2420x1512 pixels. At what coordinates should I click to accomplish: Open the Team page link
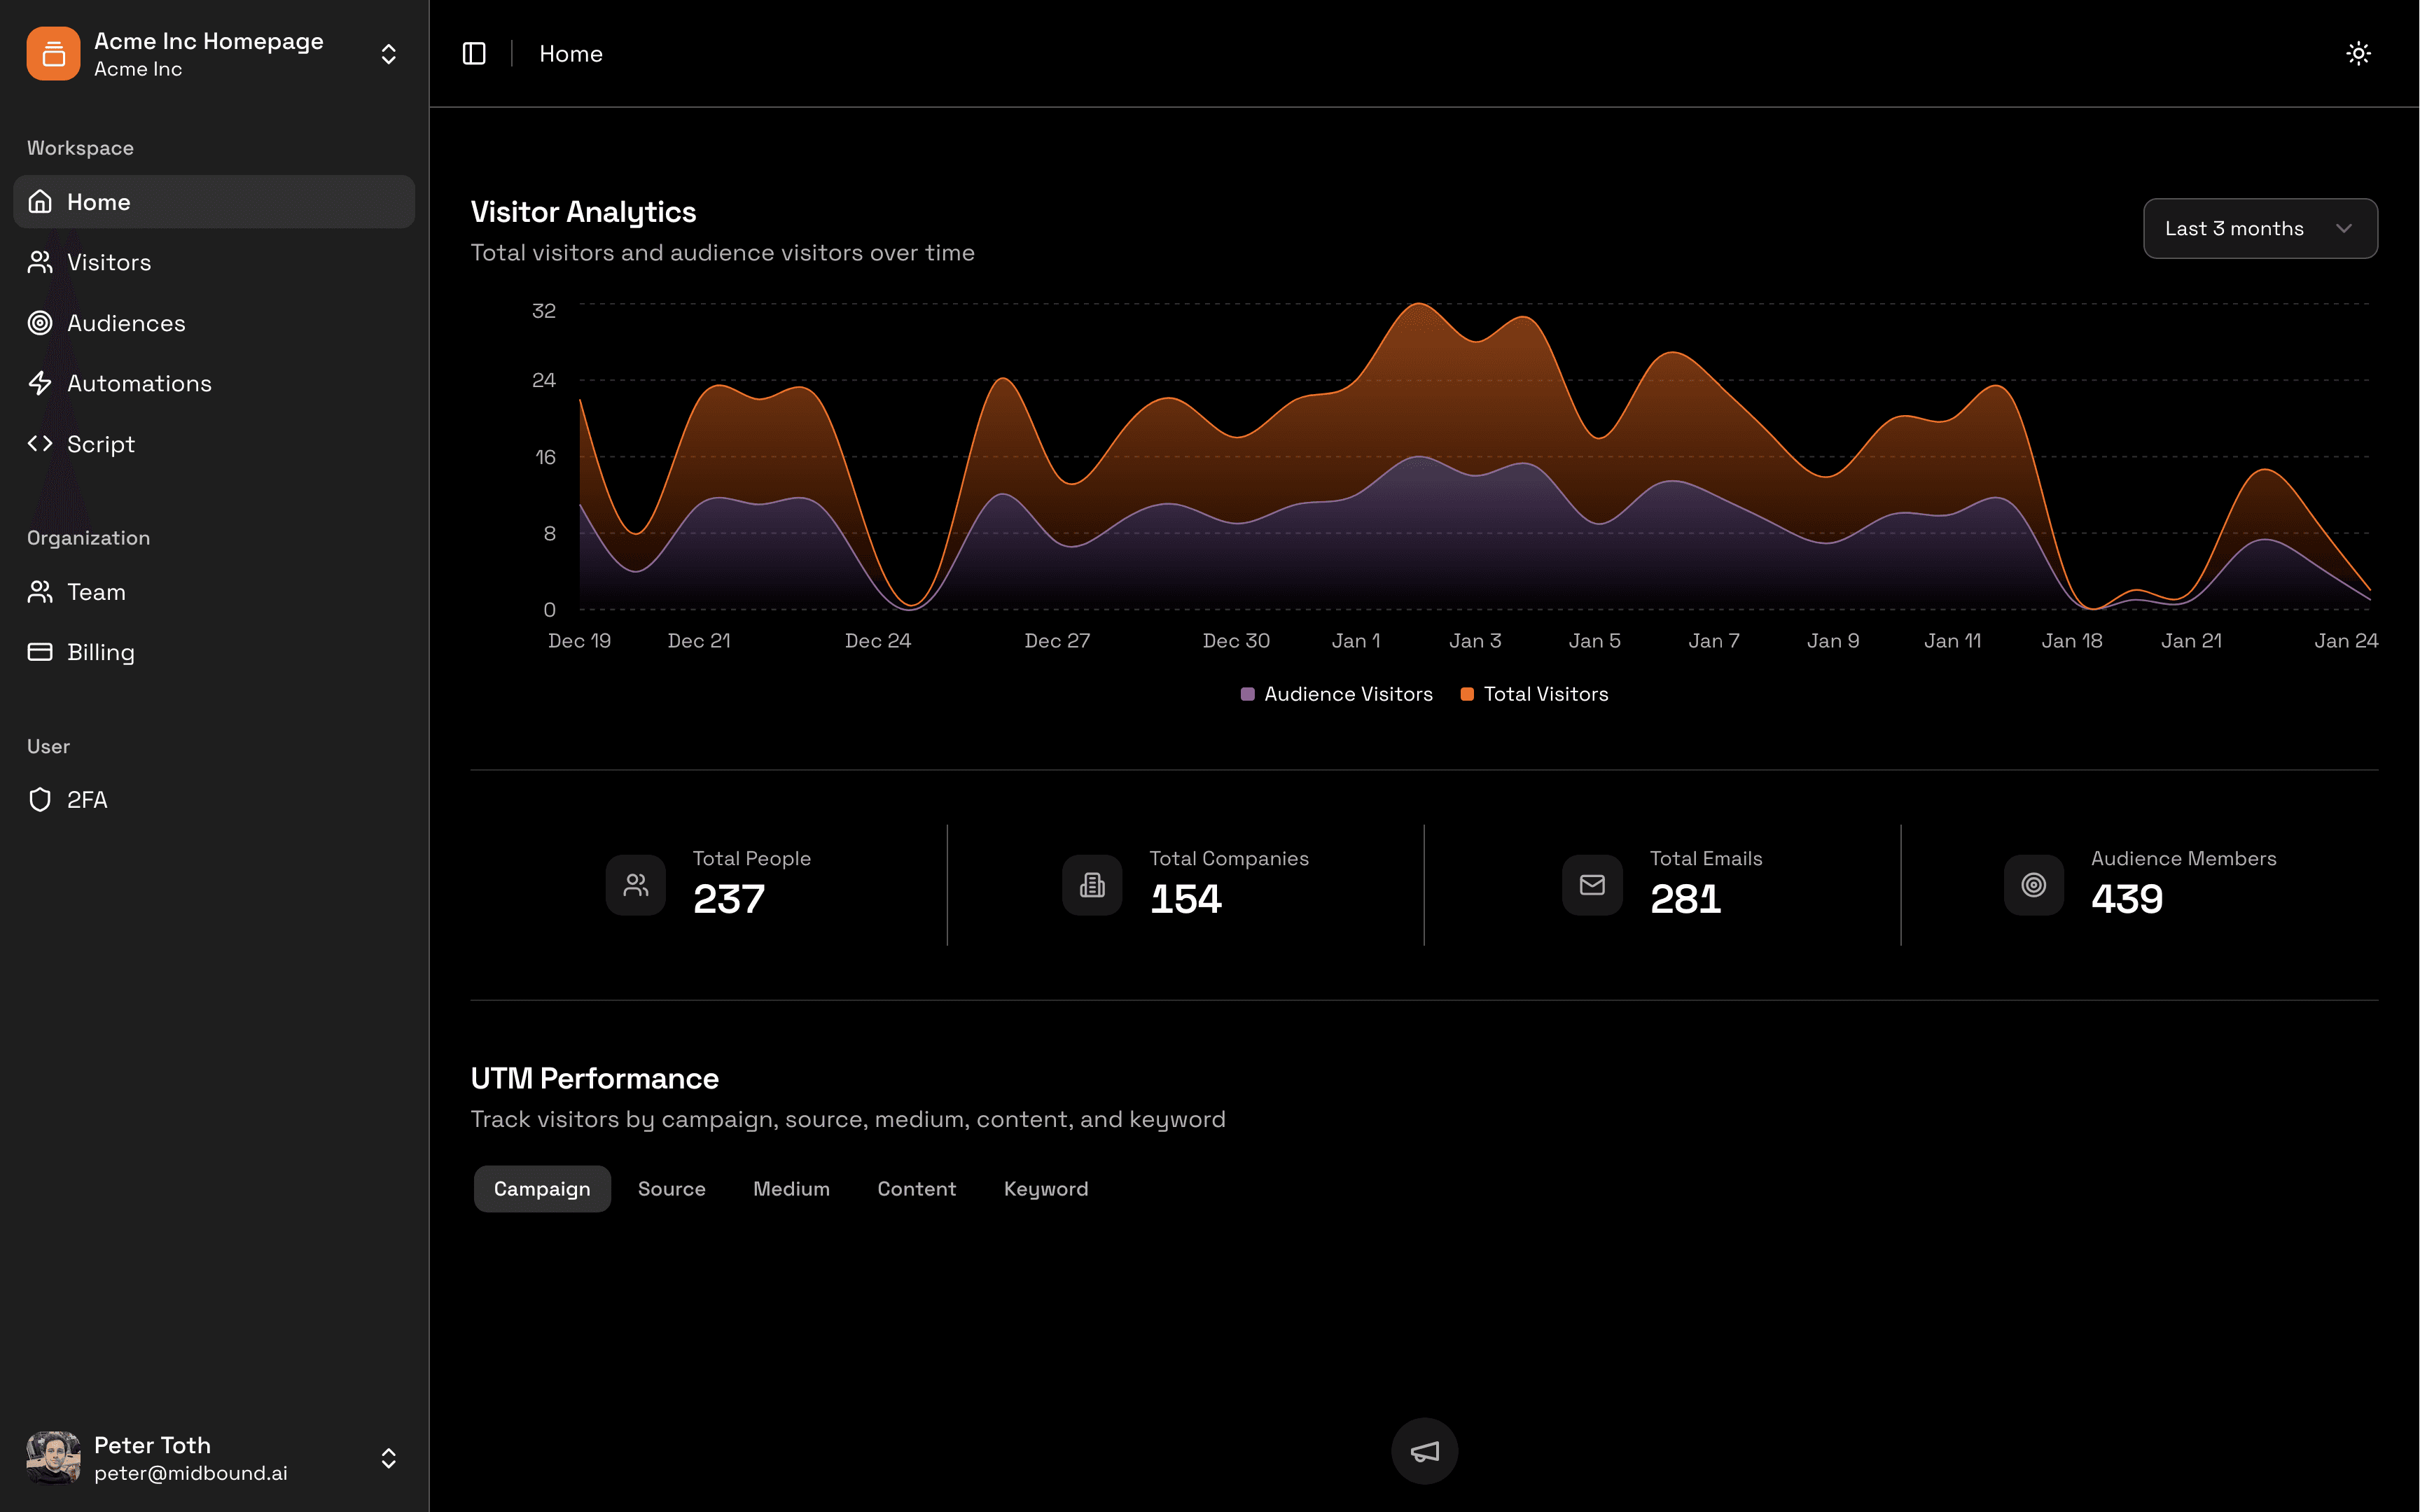(96, 592)
